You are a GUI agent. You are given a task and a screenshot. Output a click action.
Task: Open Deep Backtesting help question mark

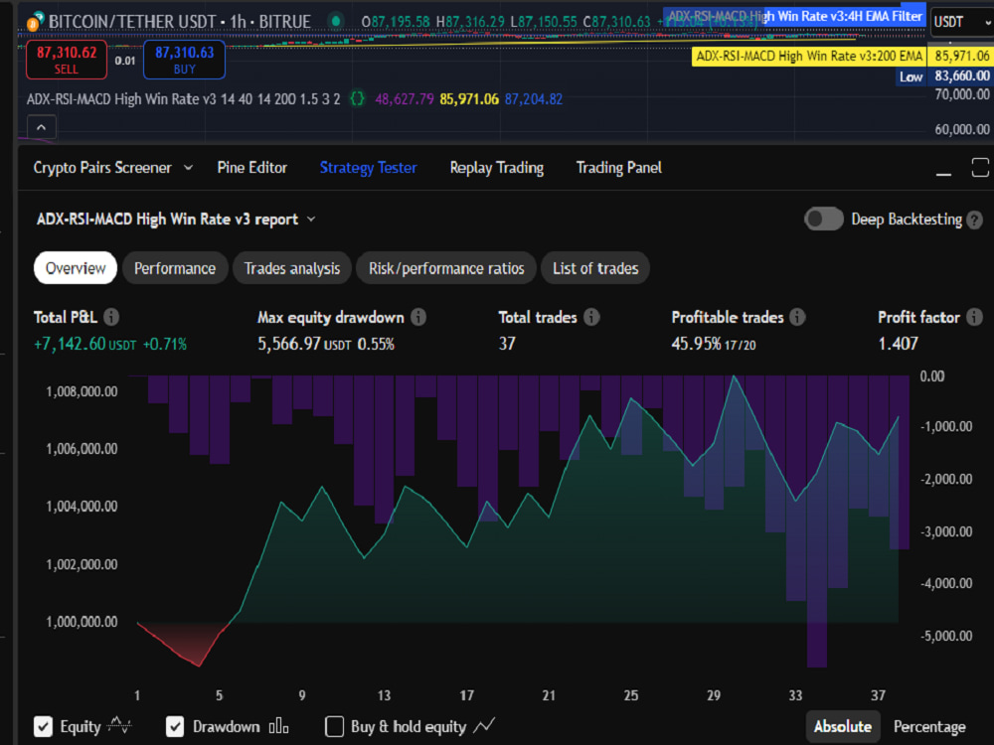click(975, 220)
